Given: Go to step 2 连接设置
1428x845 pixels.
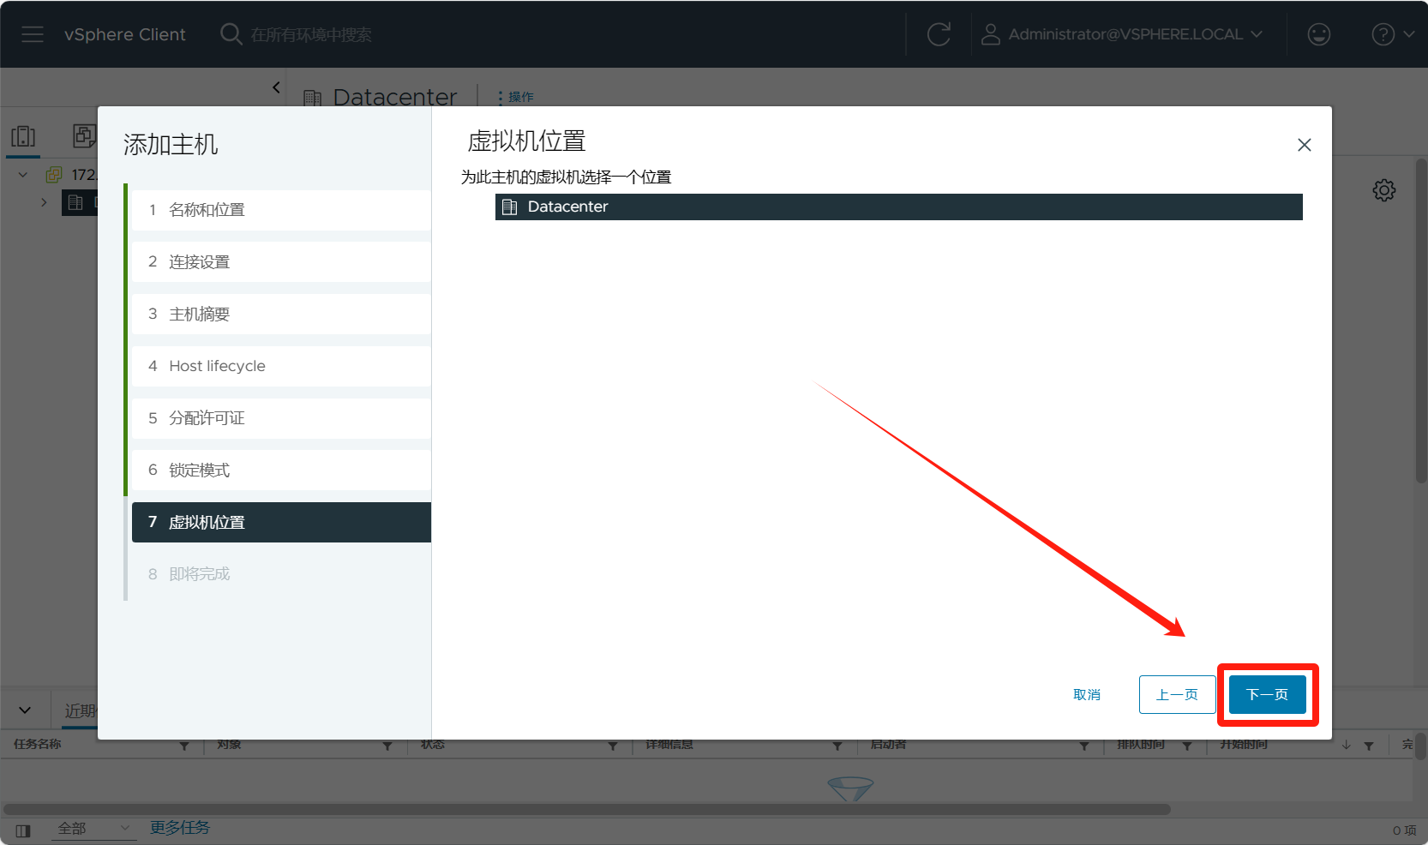Looking at the screenshot, I should [x=199, y=262].
